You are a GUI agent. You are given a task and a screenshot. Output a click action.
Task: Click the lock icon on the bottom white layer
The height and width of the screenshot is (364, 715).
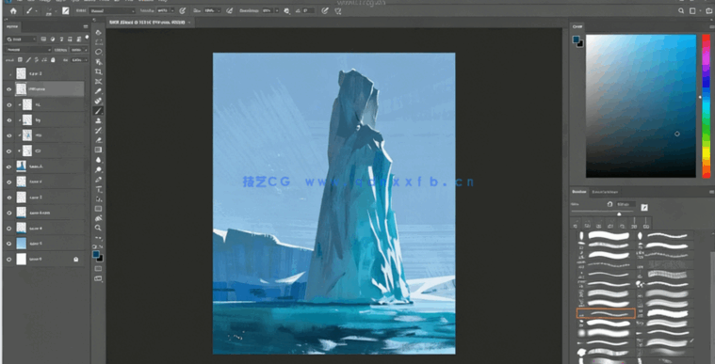[75, 260]
